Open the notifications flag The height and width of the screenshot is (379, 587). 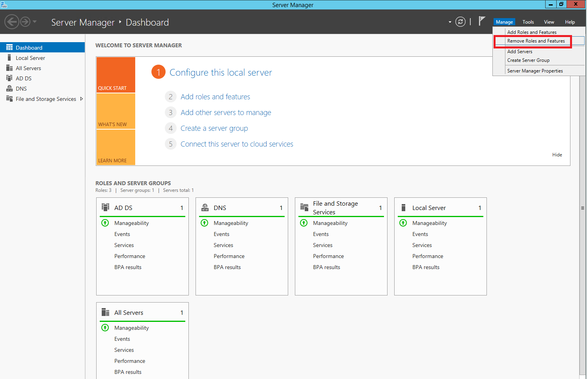coord(482,21)
